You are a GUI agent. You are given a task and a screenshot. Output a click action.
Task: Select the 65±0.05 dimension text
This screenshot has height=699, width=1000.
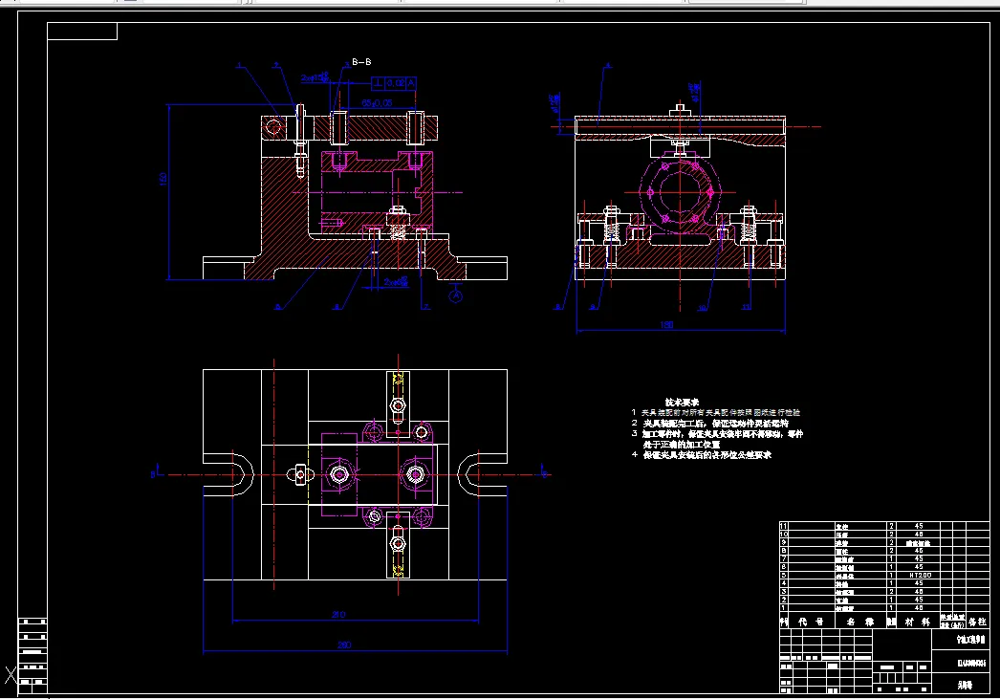(x=377, y=103)
